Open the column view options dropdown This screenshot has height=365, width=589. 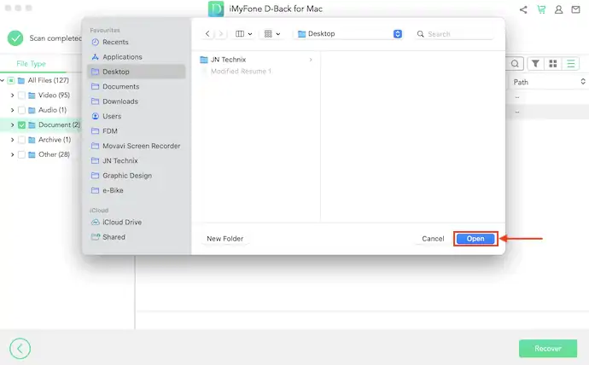243,34
